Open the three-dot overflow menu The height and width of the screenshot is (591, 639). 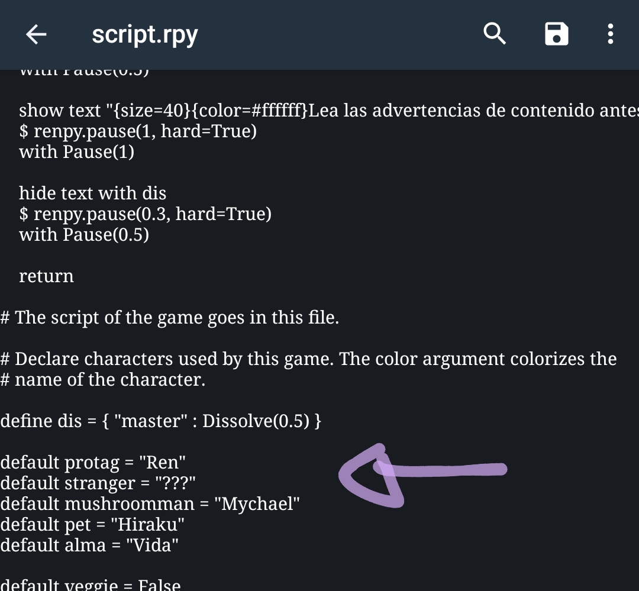(x=610, y=34)
